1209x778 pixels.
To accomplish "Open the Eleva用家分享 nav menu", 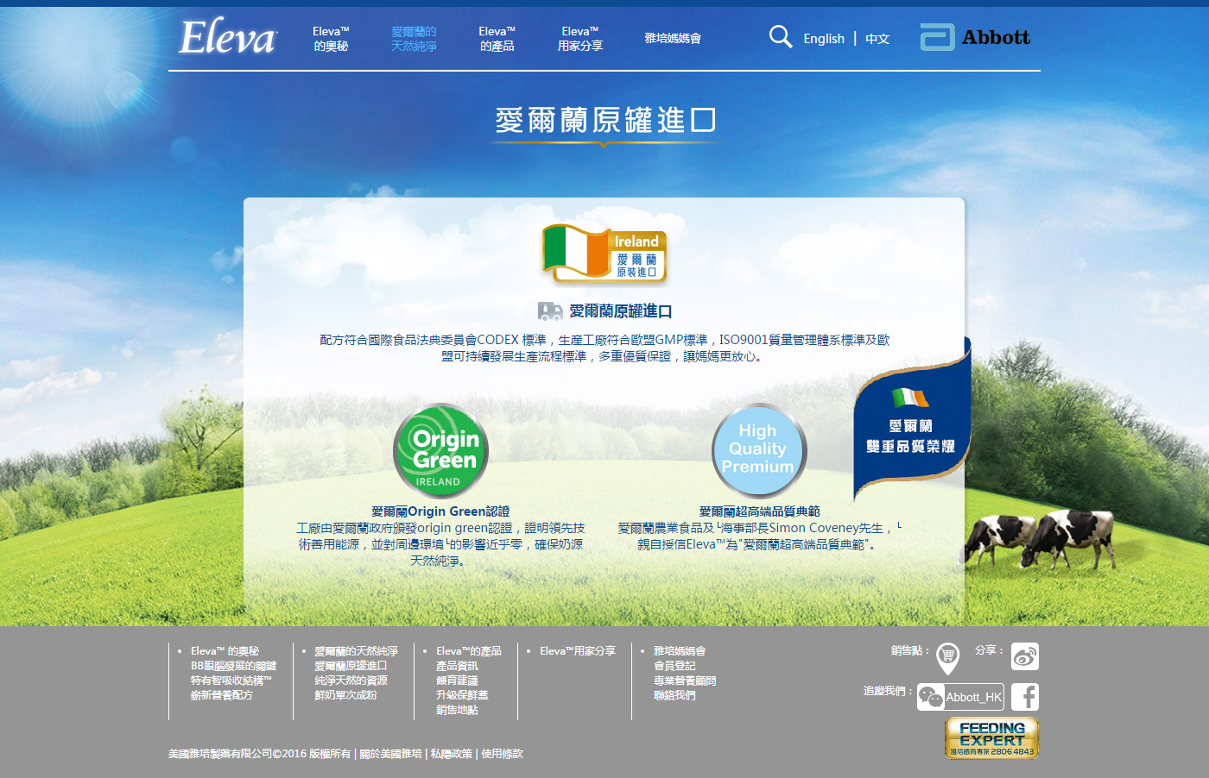I will 579,39.
